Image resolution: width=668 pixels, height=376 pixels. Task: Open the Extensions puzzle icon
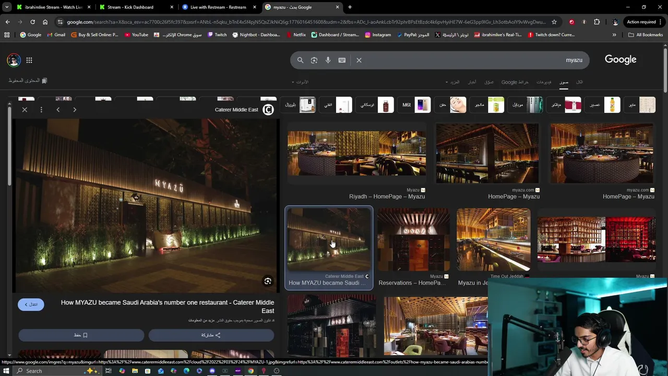coord(597,22)
